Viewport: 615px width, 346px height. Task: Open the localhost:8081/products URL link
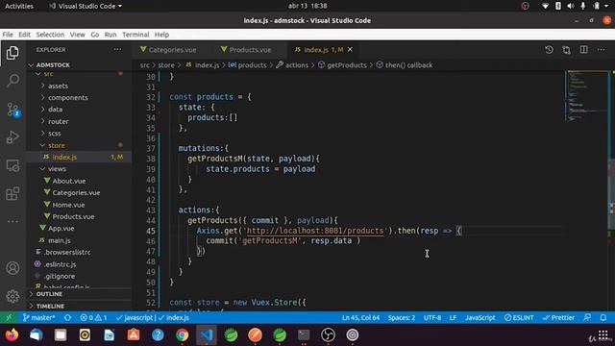tap(315, 231)
